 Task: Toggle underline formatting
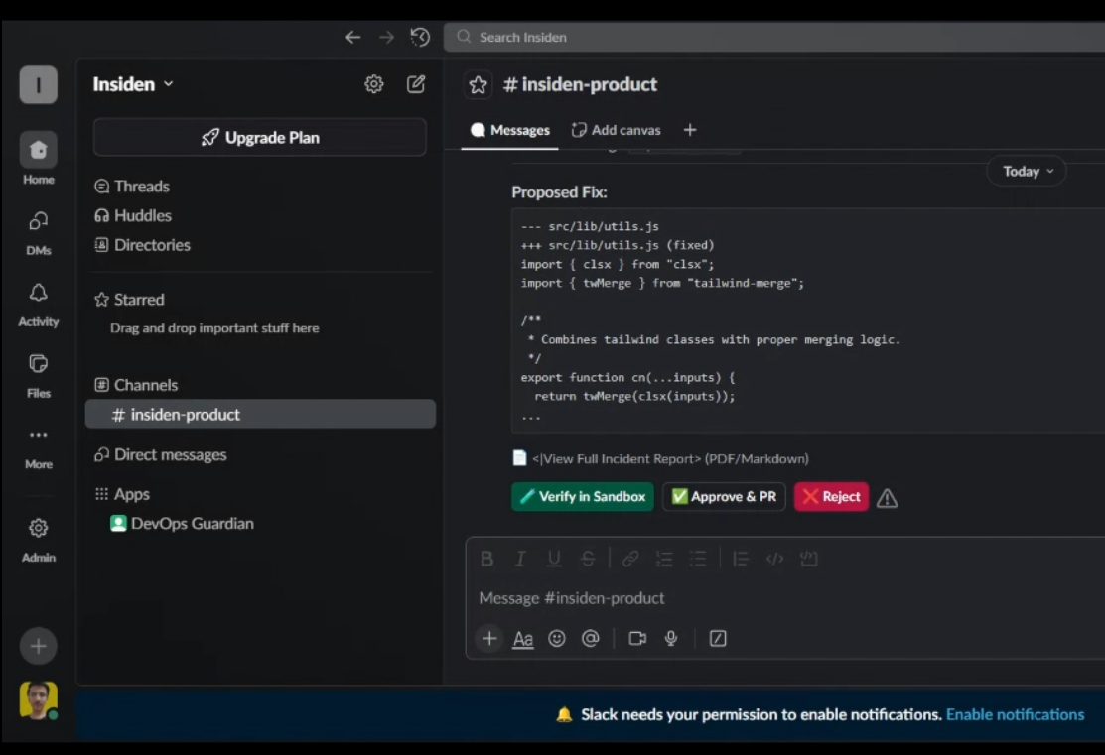coord(554,559)
